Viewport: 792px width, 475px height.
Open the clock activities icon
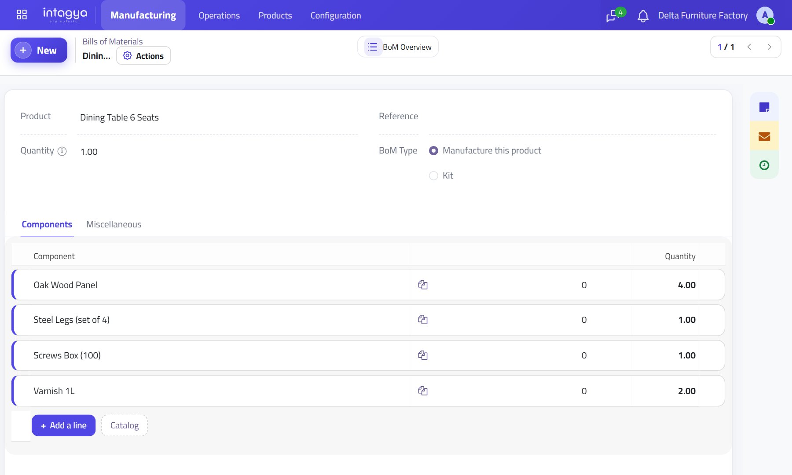point(764,165)
